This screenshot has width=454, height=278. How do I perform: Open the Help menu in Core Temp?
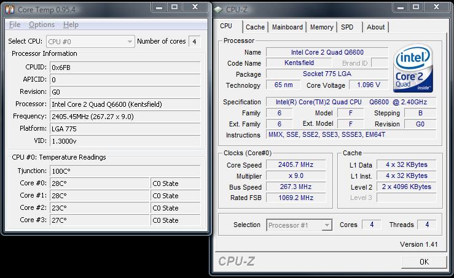click(x=71, y=25)
